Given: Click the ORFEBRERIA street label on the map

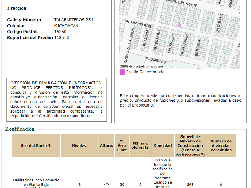Looking at the screenshot, I should click(x=157, y=41).
